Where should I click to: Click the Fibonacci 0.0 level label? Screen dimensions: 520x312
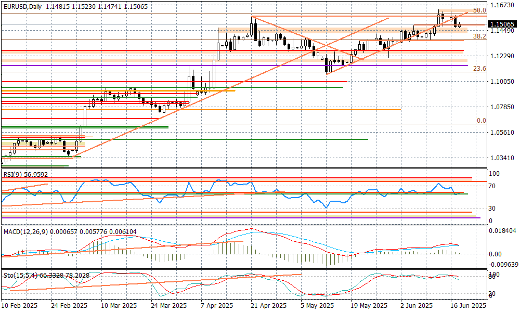coord(481,121)
